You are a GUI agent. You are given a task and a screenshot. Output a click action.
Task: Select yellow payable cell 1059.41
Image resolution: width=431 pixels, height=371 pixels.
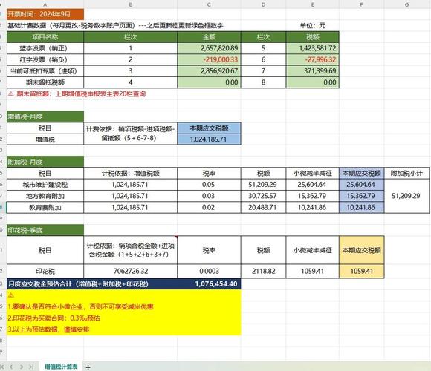pos(361,271)
